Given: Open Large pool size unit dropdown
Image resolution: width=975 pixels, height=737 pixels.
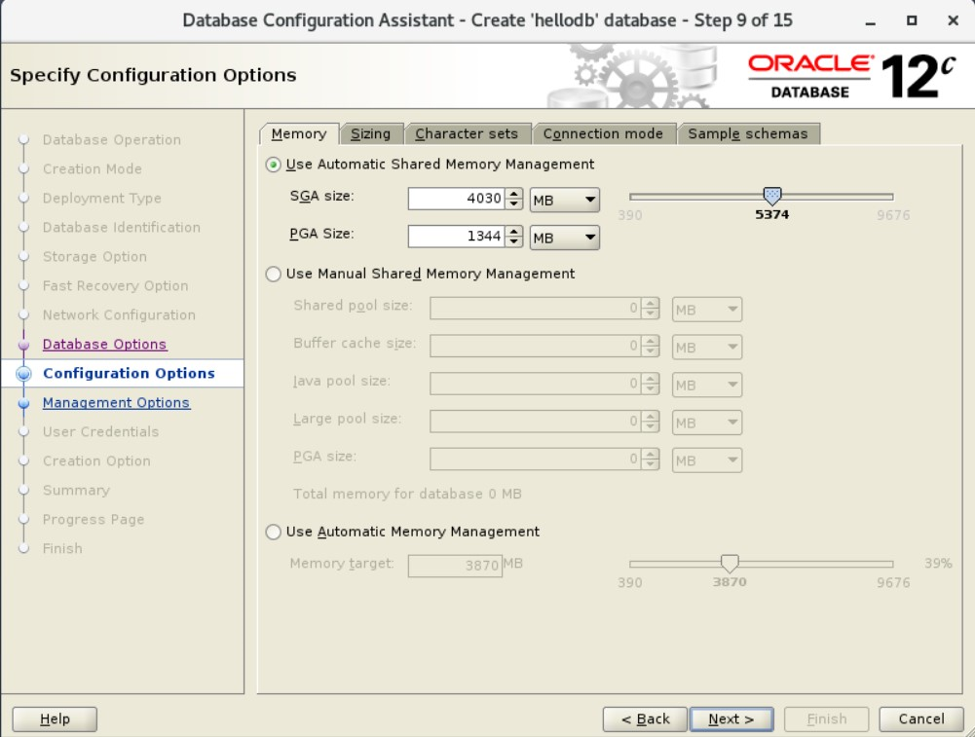Looking at the screenshot, I should point(707,424).
